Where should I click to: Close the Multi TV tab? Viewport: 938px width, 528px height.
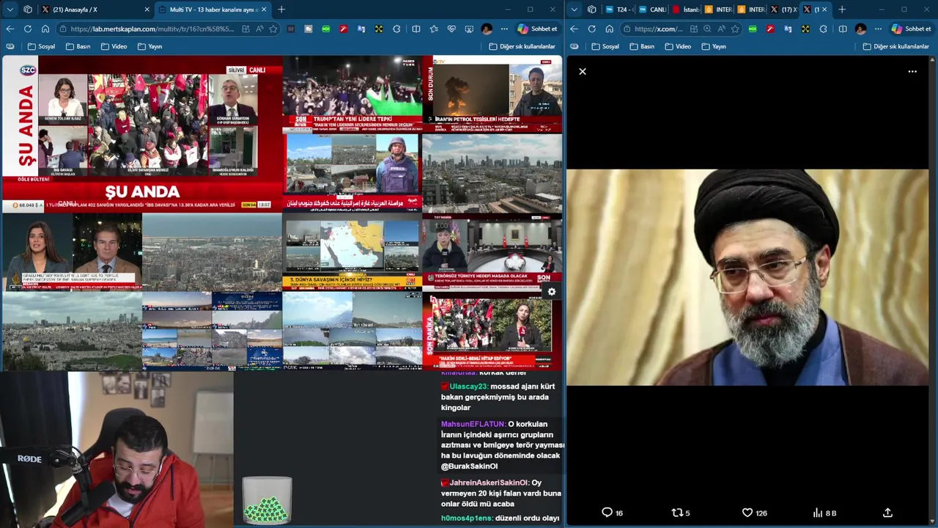pos(264,10)
